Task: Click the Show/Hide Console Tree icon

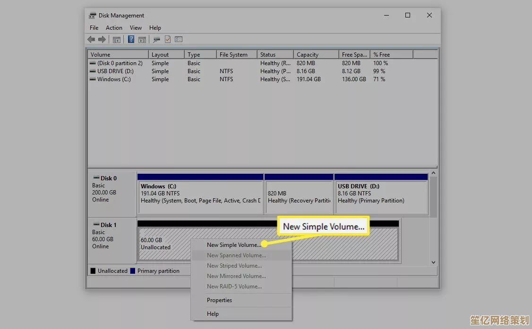Action: [116, 40]
